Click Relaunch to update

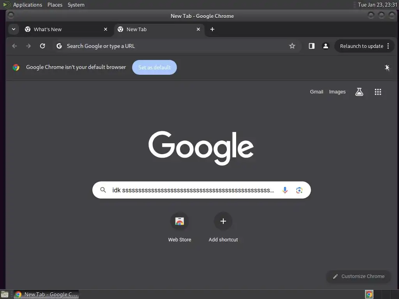(x=361, y=46)
